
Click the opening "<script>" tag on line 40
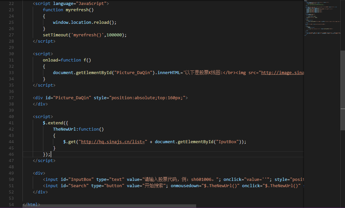(x=43, y=117)
